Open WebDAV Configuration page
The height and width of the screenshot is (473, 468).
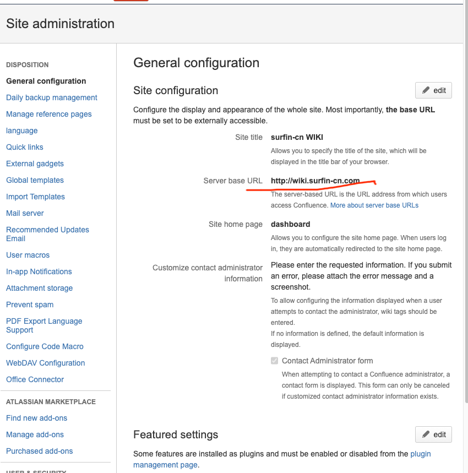pyautogui.click(x=46, y=363)
